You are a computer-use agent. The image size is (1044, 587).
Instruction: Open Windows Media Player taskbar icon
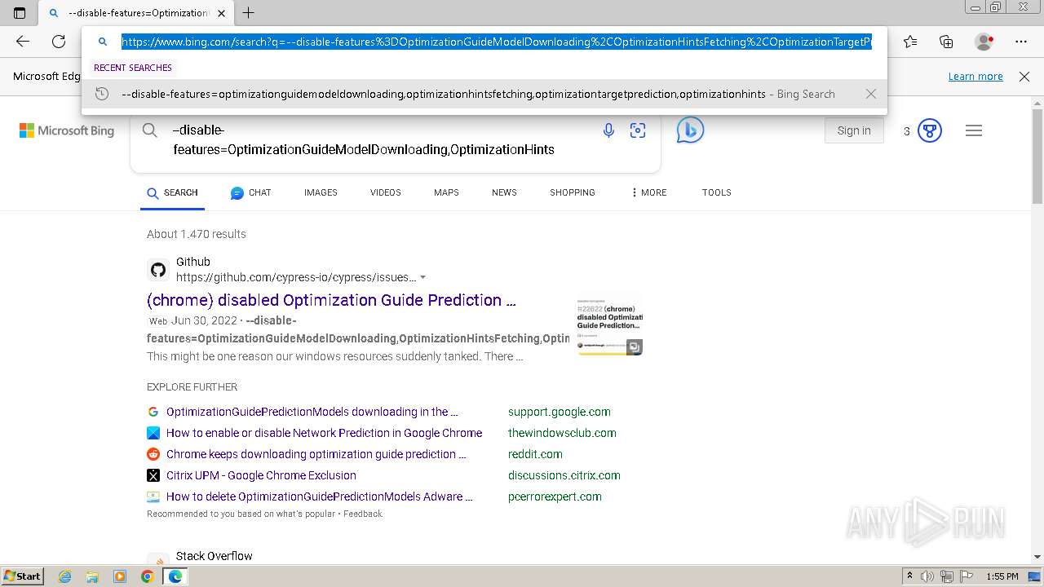coord(120,576)
